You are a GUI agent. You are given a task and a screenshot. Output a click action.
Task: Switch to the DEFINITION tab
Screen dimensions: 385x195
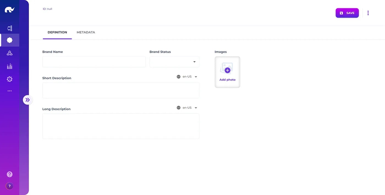point(57,32)
